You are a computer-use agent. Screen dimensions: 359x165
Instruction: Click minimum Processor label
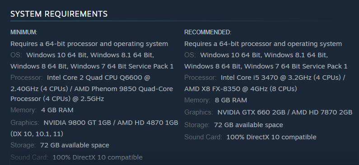[26, 78]
